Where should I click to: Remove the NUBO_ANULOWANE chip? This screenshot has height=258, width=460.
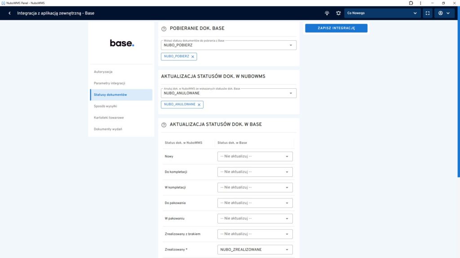(199, 104)
